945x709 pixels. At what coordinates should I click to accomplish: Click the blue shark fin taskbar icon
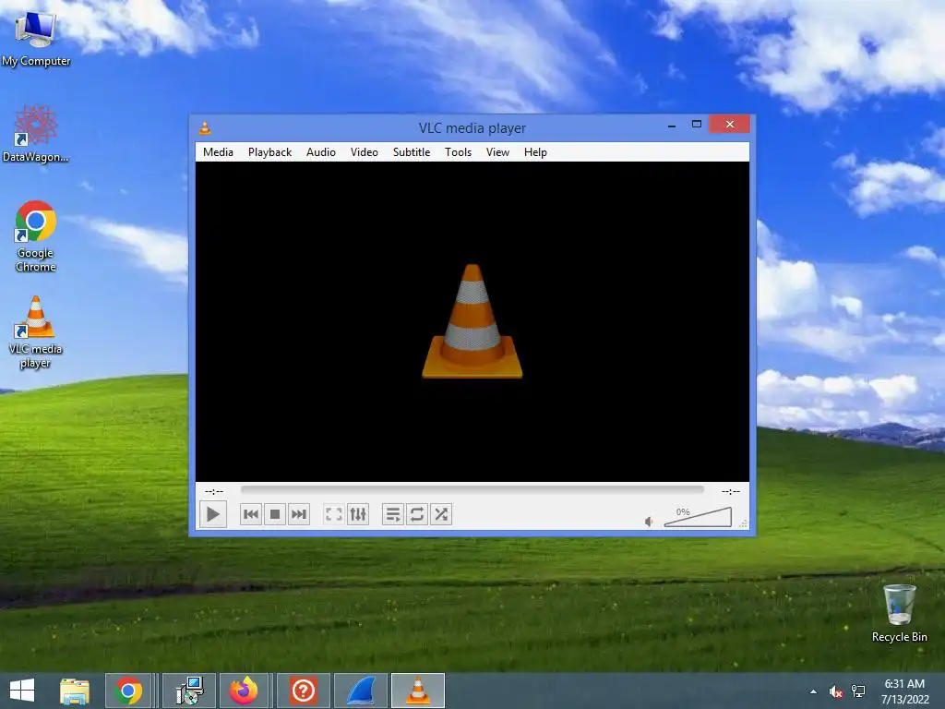pos(362,691)
